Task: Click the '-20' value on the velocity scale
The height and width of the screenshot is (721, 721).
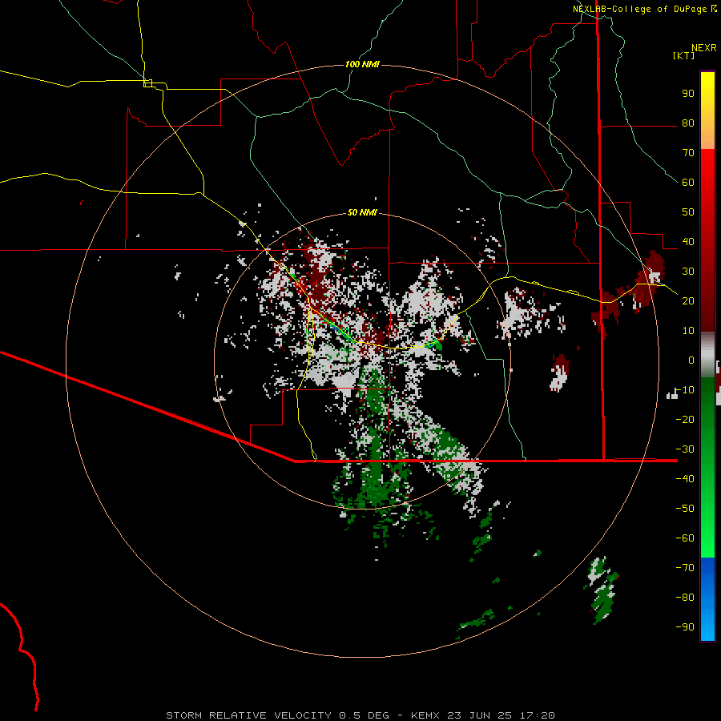Action: click(685, 419)
